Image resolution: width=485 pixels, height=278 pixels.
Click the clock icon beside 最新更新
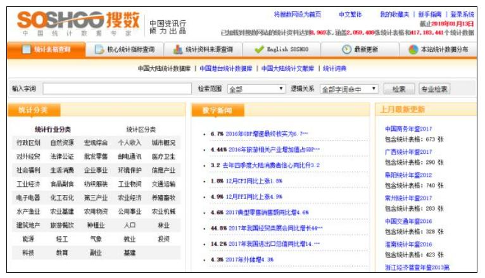(x=346, y=49)
